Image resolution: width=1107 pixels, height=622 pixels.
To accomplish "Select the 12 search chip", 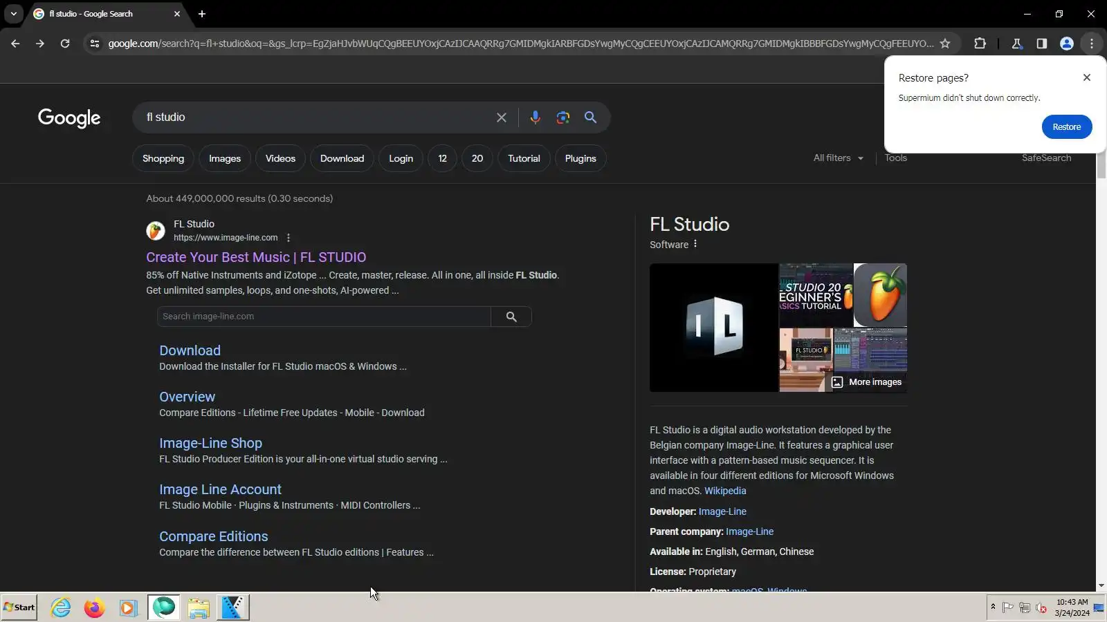I will [442, 158].
